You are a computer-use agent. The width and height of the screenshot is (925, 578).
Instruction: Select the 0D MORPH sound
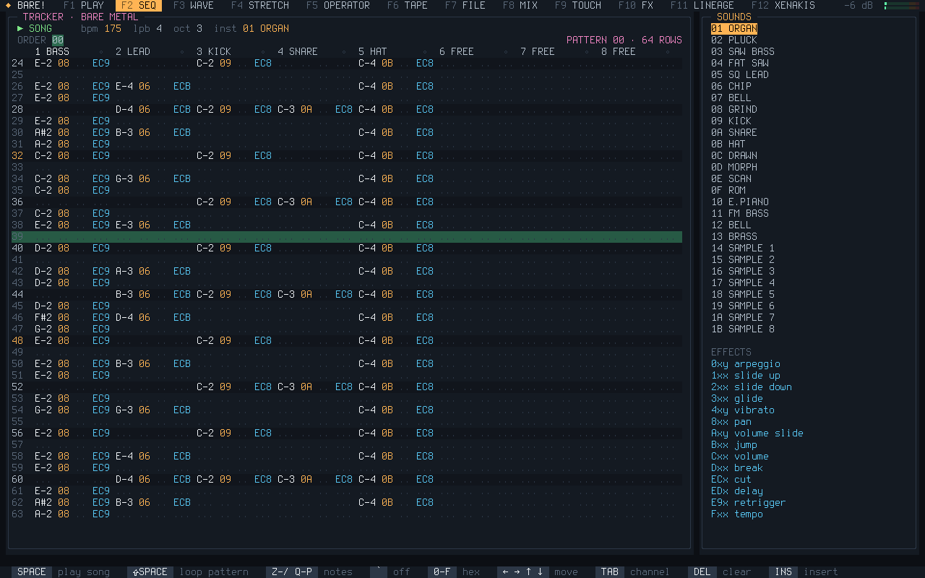(x=734, y=167)
